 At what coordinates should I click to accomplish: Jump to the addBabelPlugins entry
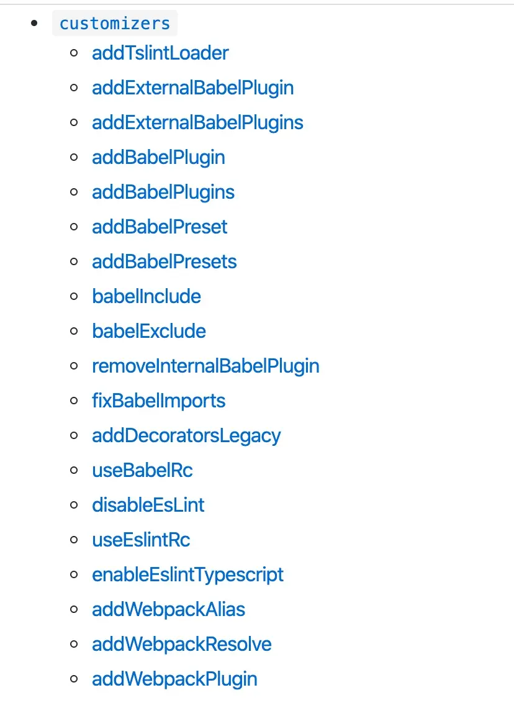[x=163, y=192]
